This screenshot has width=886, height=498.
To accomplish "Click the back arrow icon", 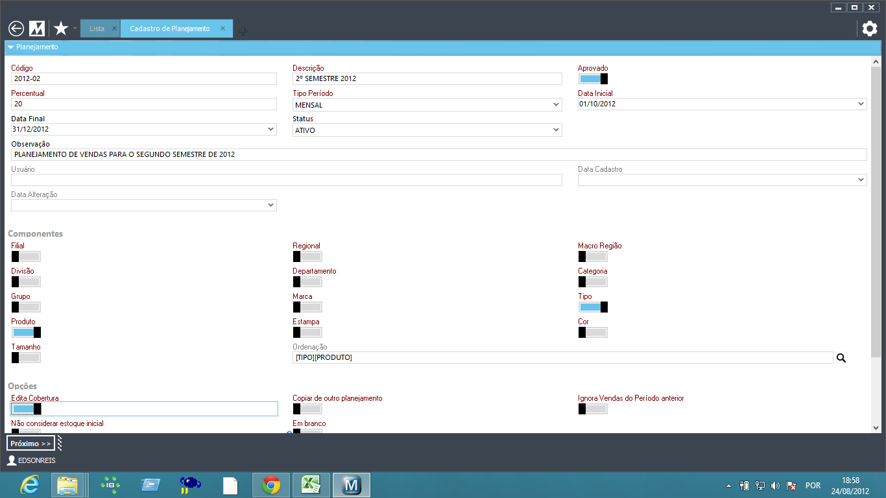I will coord(16,29).
